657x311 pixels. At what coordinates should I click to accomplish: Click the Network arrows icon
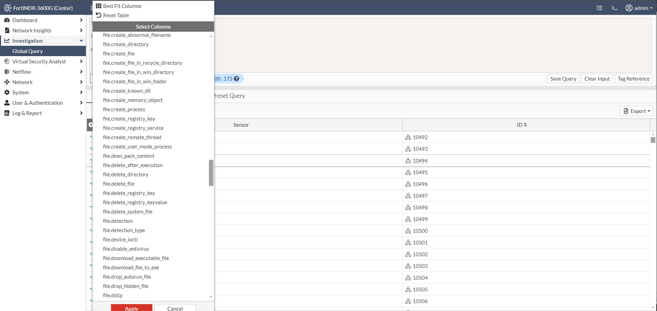[7, 82]
